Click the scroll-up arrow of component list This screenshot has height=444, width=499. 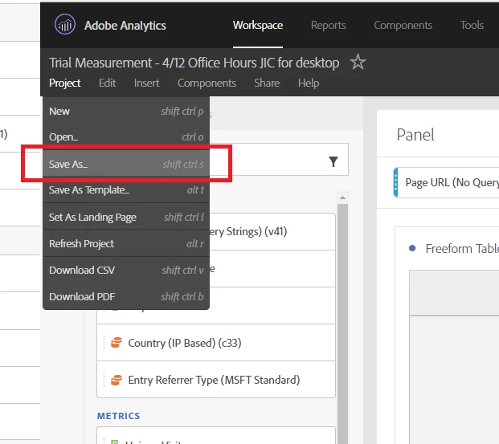coord(342,198)
